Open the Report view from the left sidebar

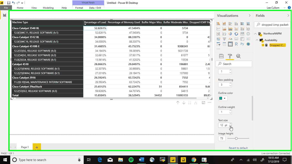pos(4,15)
